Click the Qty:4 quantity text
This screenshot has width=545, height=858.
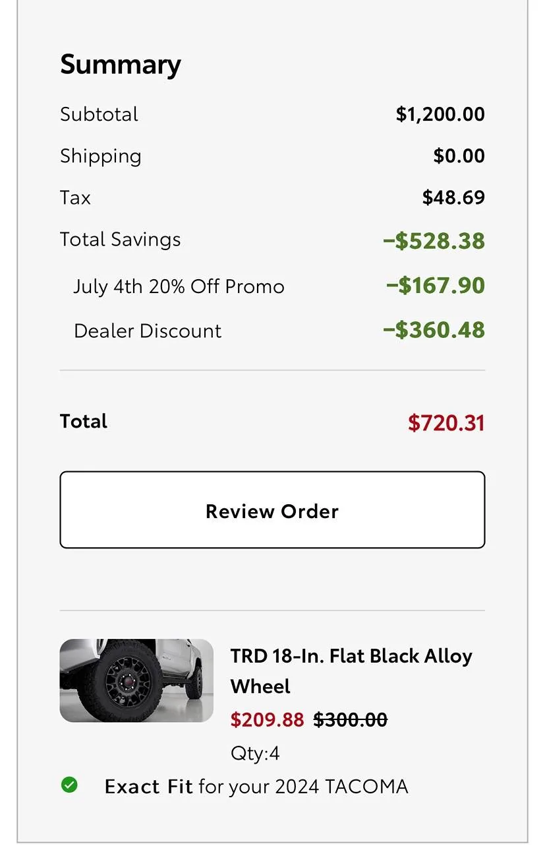[x=255, y=753]
